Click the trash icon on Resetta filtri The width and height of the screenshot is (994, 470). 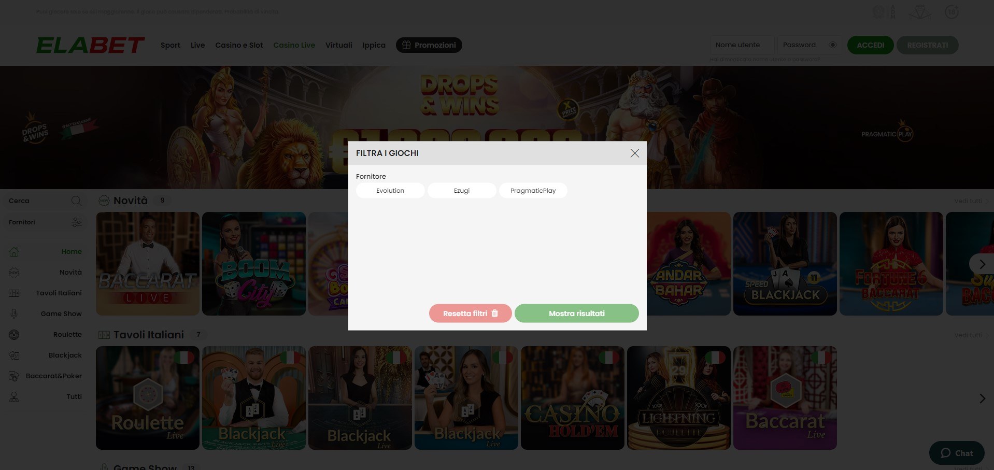[494, 314]
